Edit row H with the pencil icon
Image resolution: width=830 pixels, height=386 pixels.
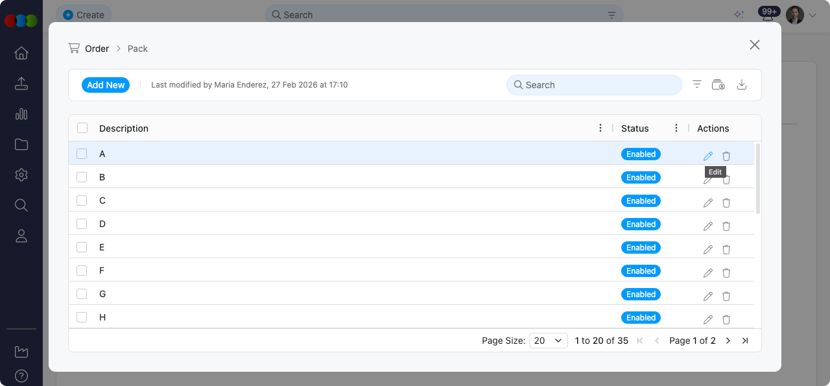[x=707, y=319]
